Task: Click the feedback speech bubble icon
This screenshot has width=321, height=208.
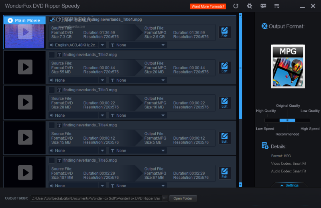Action: tap(263, 6)
